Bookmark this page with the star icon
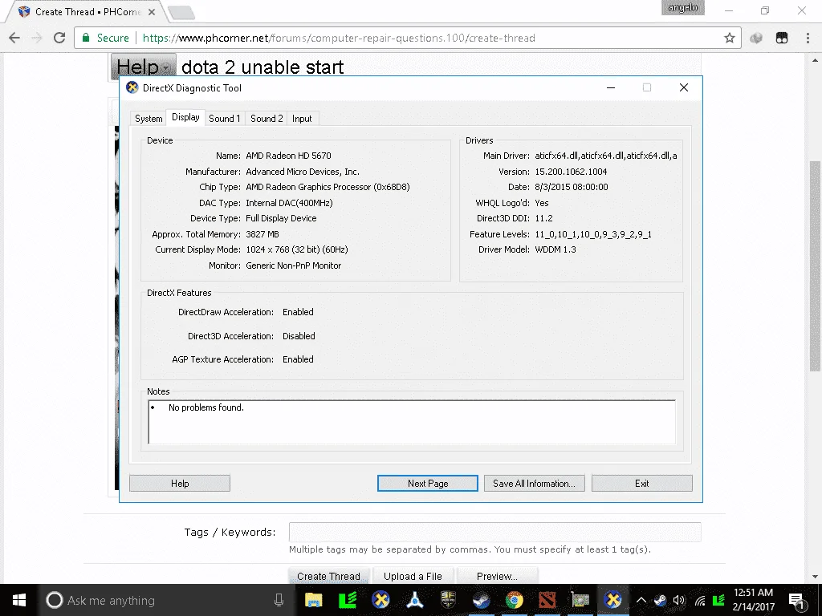The width and height of the screenshot is (822, 616). click(x=729, y=38)
